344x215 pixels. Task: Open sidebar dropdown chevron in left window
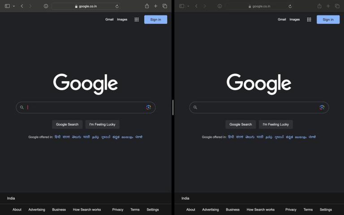14,6
